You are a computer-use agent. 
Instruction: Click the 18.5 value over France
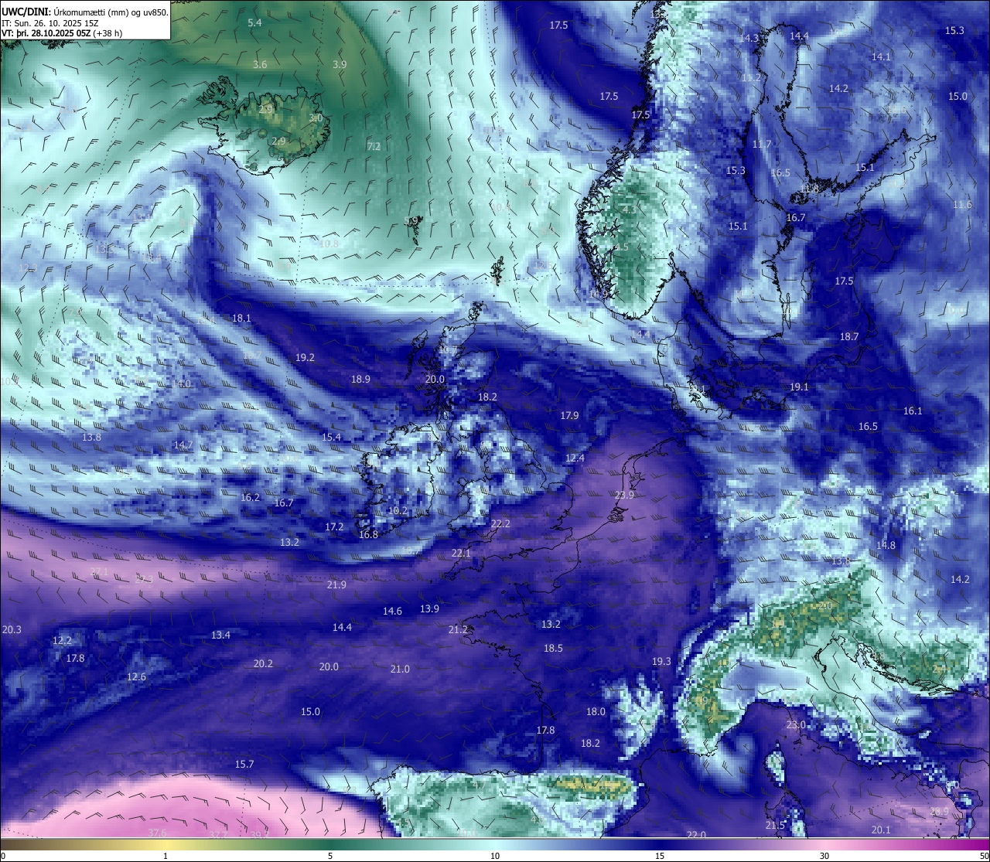click(553, 649)
